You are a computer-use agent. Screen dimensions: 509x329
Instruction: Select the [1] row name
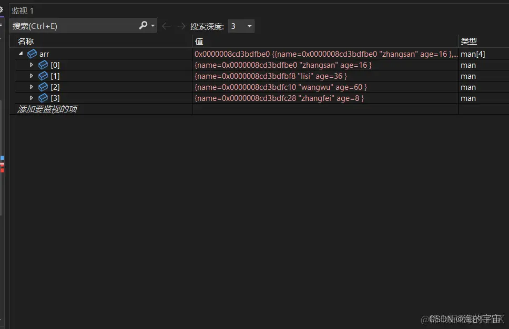pos(55,76)
